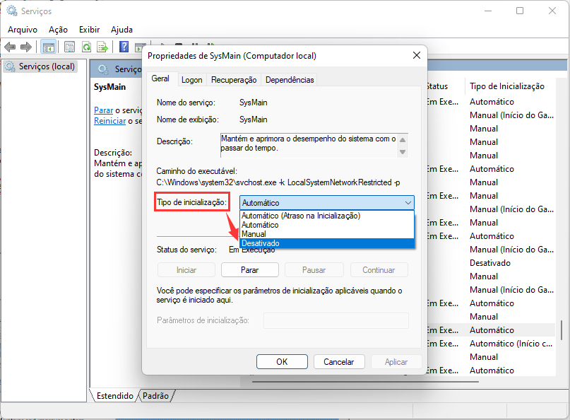Open the Exibir menu
This screenshot has height=420, width=570.
89,29
